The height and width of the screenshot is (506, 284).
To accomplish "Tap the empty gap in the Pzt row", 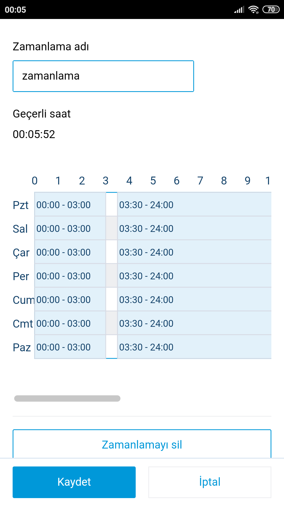I will pos(111,205).
